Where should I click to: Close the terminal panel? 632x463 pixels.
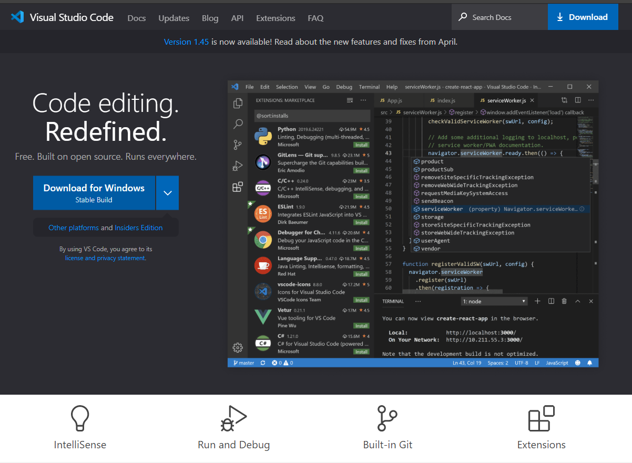point(591,301)
